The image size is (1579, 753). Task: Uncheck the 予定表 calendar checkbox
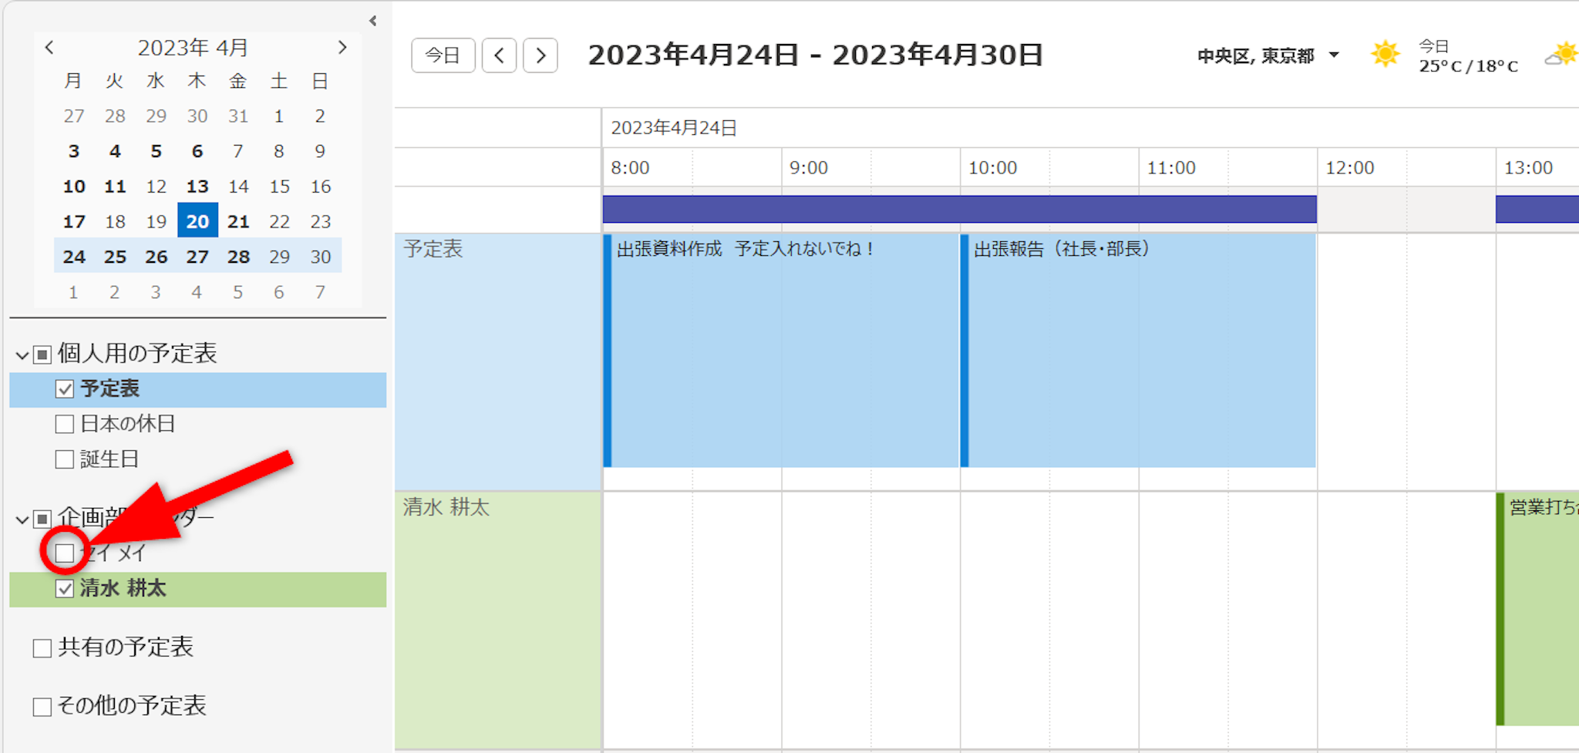tap(65, 389)
